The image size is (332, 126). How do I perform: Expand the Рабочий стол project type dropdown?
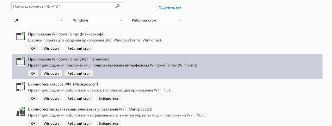click(156, 20)
